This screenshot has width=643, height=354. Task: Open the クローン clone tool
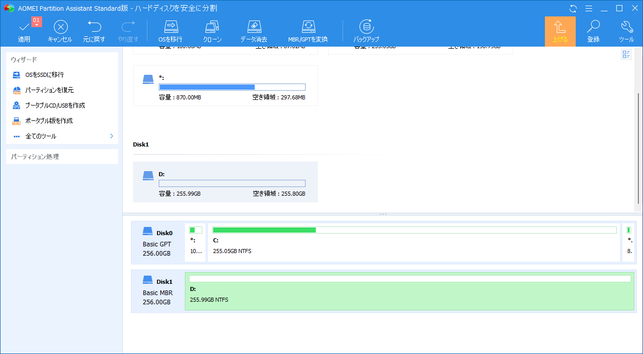[212, 31]
